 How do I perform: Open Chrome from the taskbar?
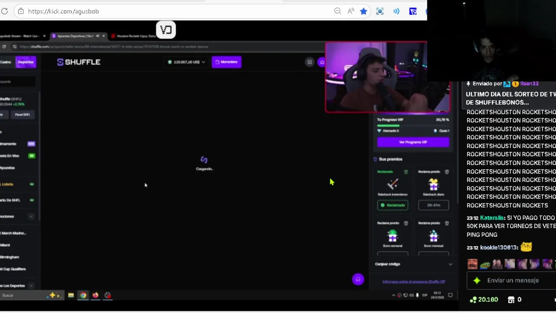click(x=83, y=296)
